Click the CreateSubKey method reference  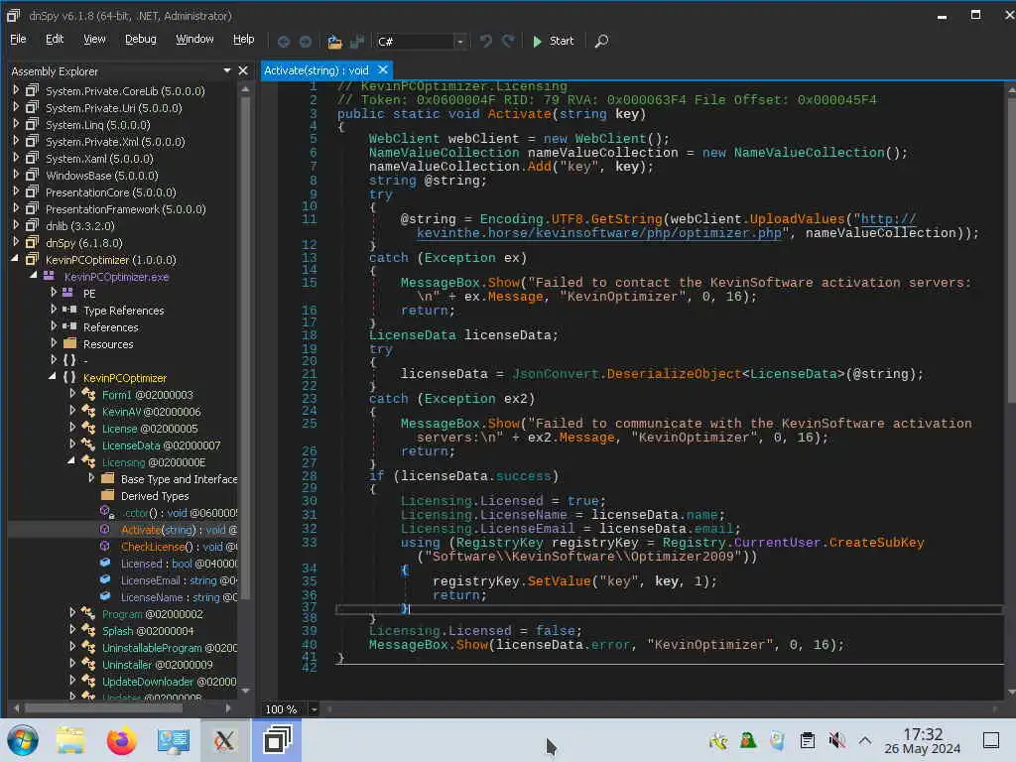876,543
